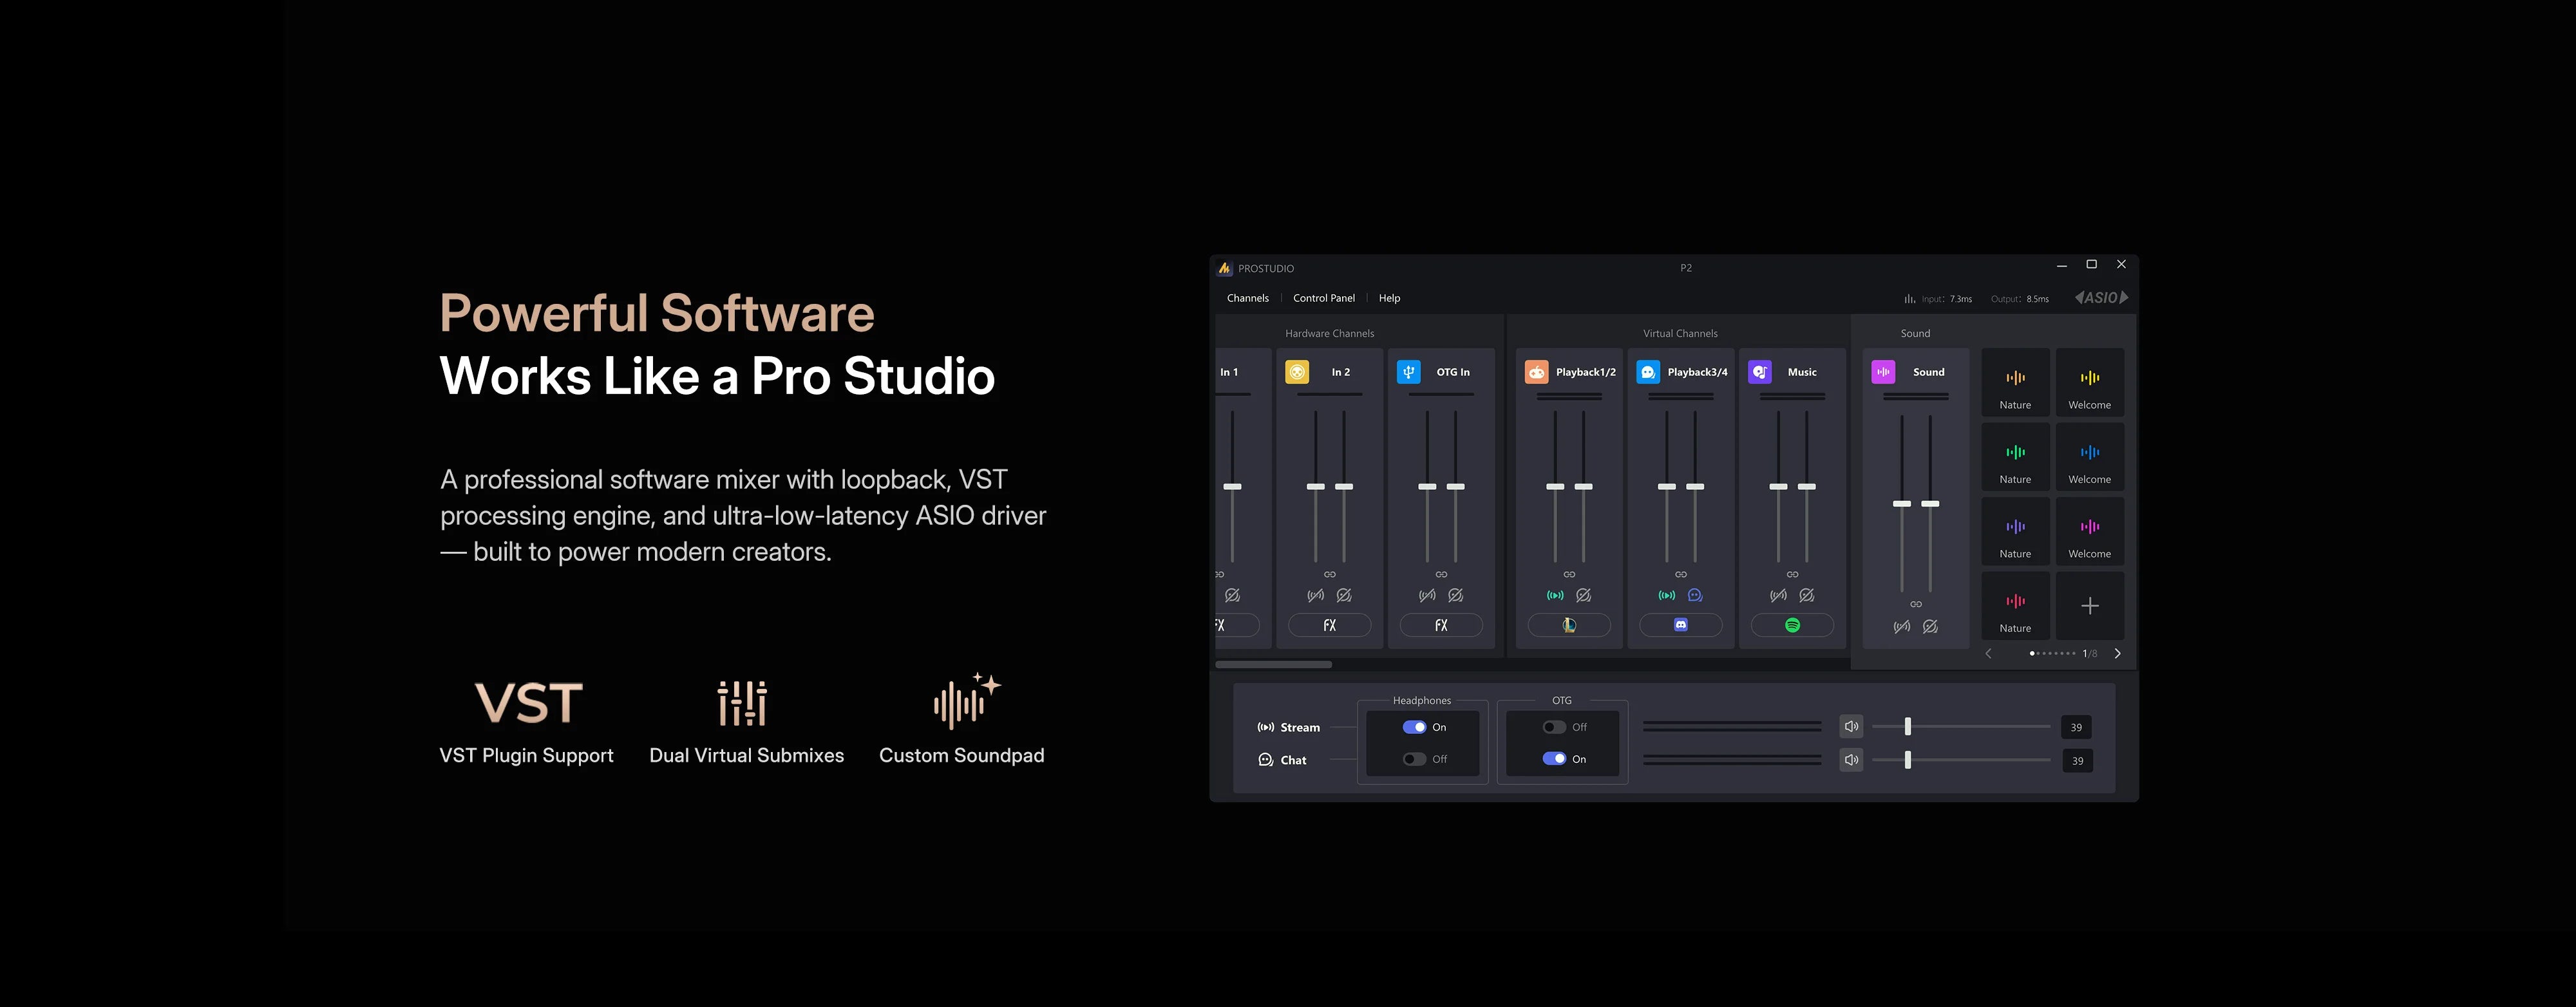Mute the Chat output speaker icon
Image resolution: width=2576 pixels, height=1007 pixels.
[x=1851, y=760]
